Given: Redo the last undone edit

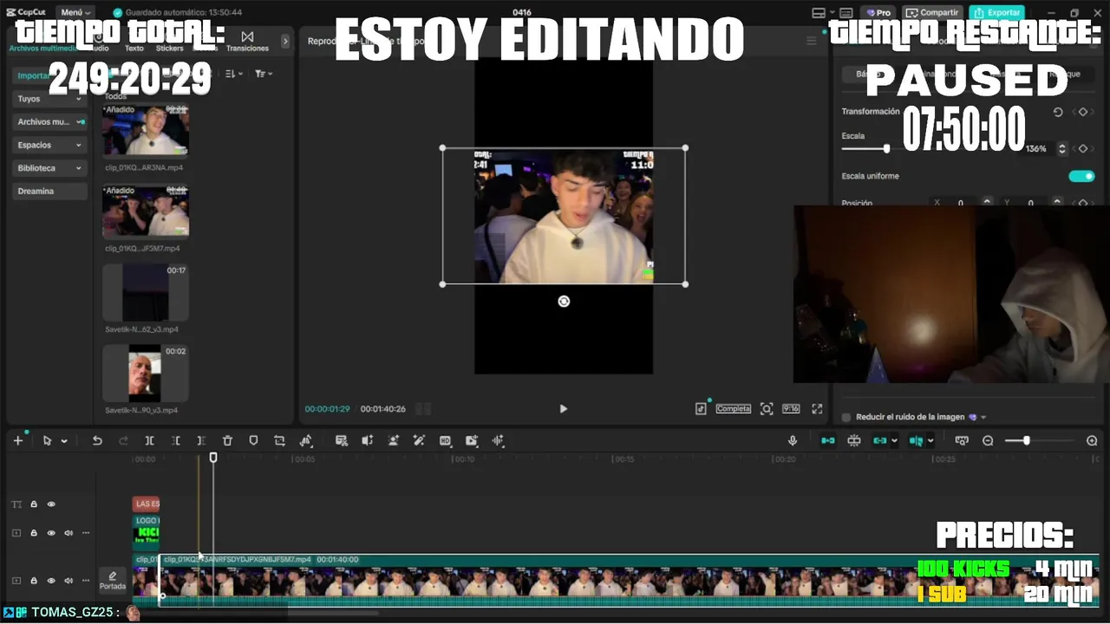Looking at the screenshot, I should pos(123,440).
